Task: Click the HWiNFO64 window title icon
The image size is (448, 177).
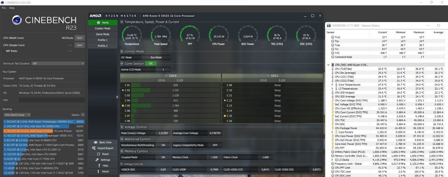Action: click(328, 25)
